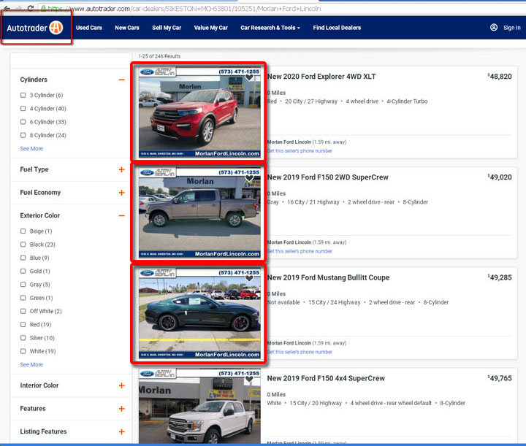
Task: Open the Car Research & Tools dropdown
Action: pyautogui.click(x=270, y=28)
